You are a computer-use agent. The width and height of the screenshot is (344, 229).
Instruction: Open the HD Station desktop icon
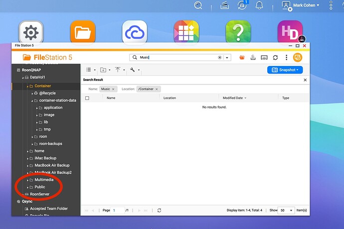click(x=290, y=33)
